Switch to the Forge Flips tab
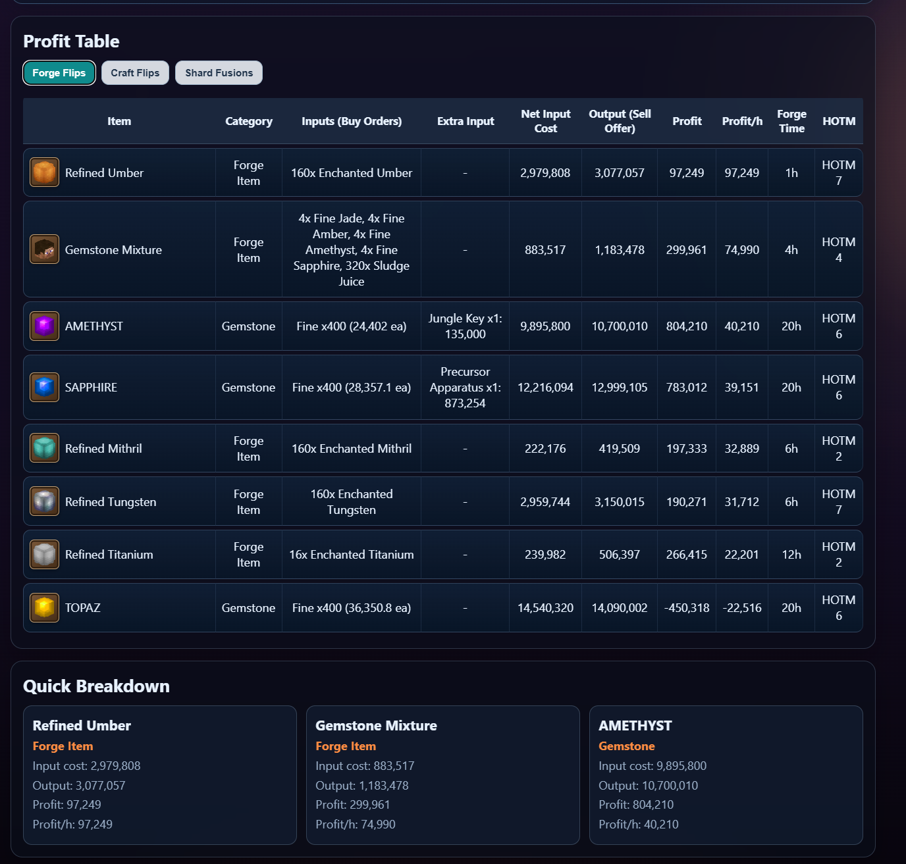 pos(59,73)
